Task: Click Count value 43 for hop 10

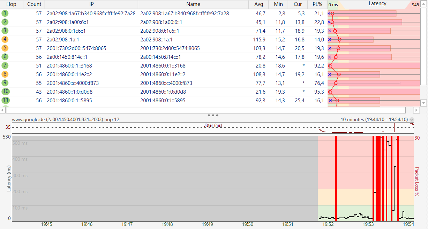Action: (38, 92)
